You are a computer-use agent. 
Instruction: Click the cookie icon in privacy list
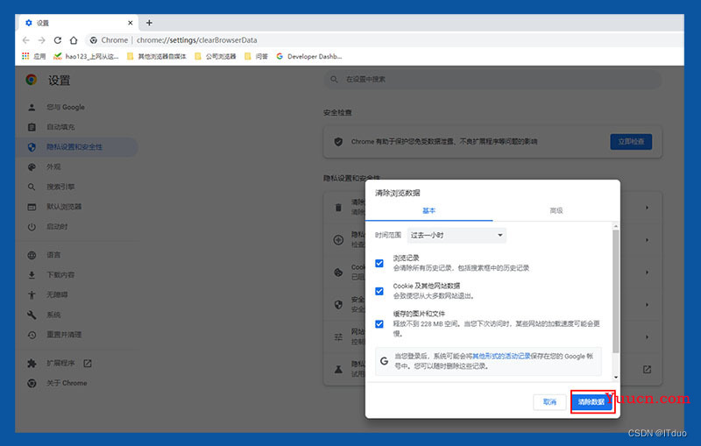(338, 273)
